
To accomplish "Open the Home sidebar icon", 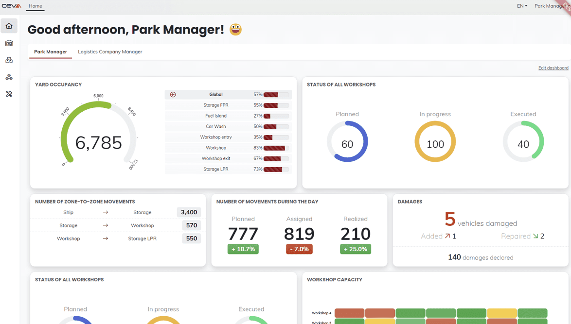I will tap(9, 26).
